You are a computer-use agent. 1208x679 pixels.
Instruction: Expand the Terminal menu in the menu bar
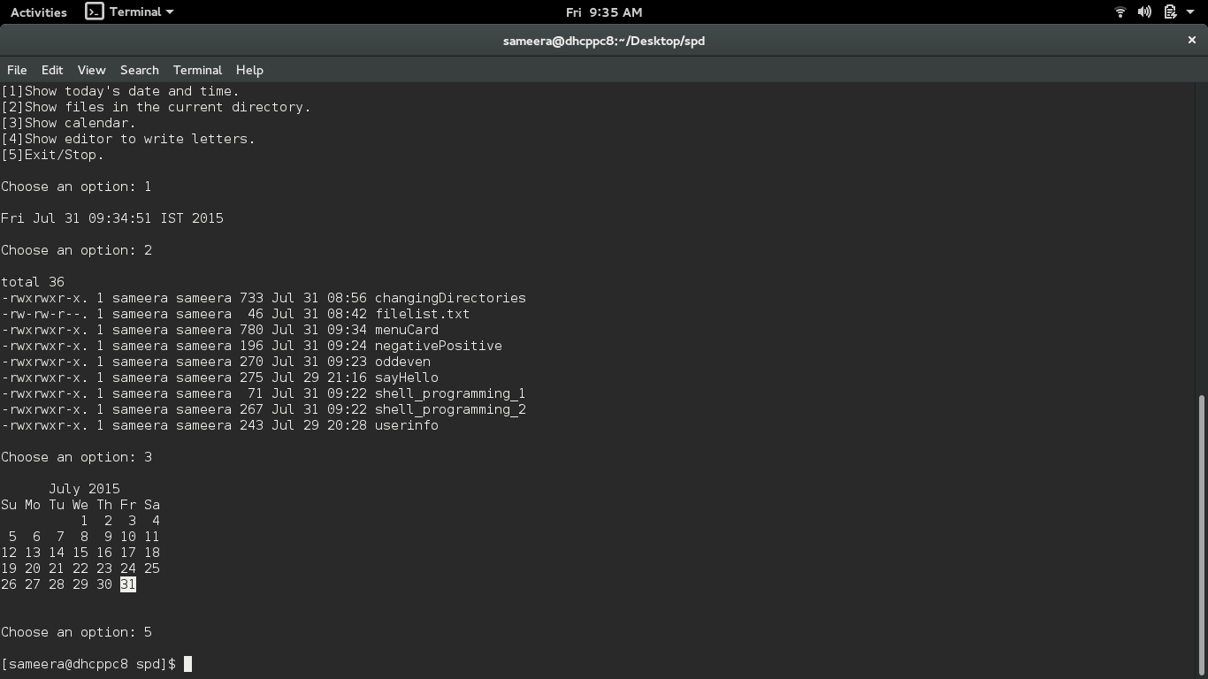point(196,70)
